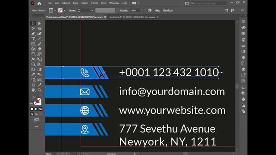Close the Professional Card tab

pos(105,17)
